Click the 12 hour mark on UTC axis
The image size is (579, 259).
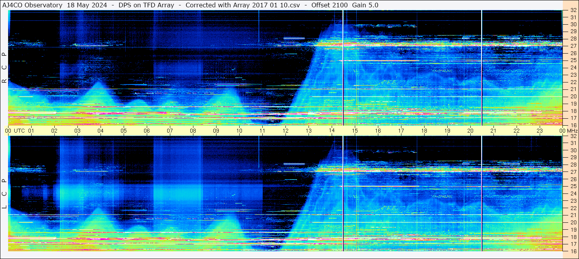pyautogui.click(x=285, y=131)
